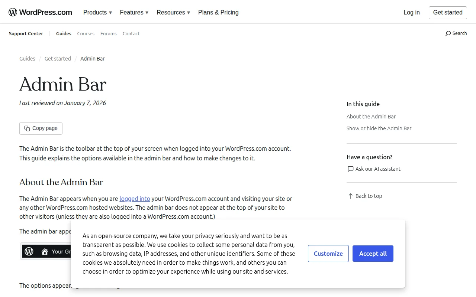Open the Search function
This screenshot has width=476, height=297.
point(456,33)
